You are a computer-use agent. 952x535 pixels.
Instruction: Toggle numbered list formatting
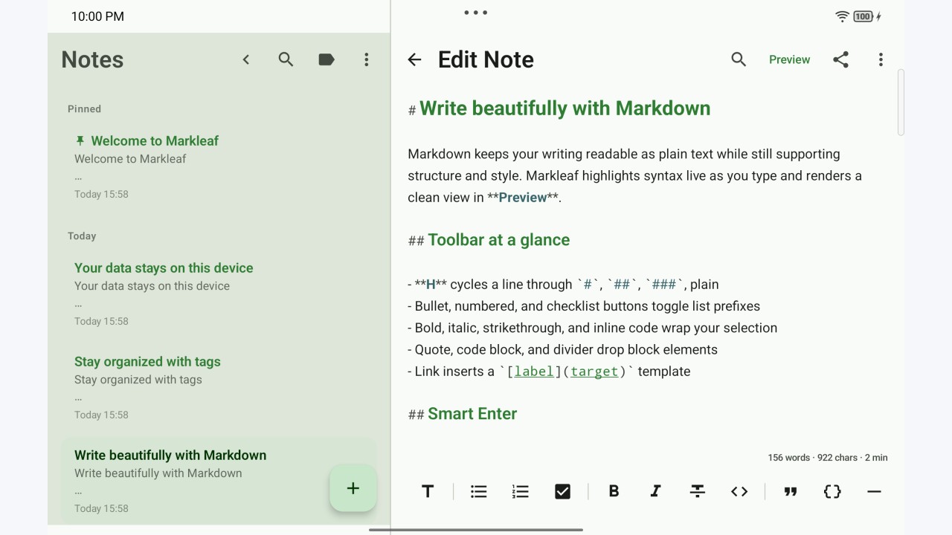point(521,491)
